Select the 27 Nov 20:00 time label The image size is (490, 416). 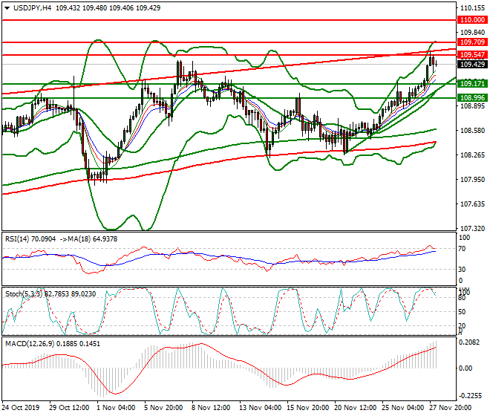click(451, 408)
